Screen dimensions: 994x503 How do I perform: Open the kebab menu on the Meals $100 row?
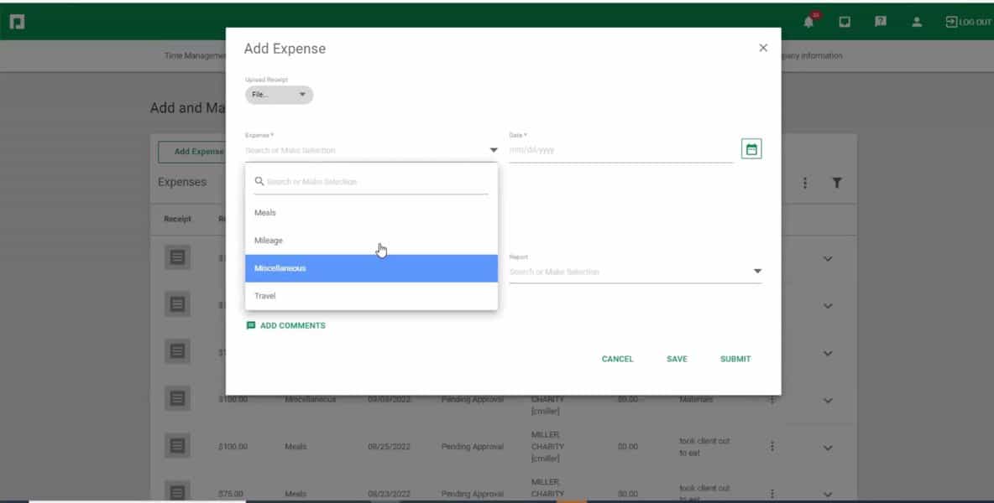(x=772, y=446)
